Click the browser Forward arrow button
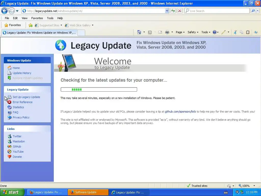 pos(11,11)
